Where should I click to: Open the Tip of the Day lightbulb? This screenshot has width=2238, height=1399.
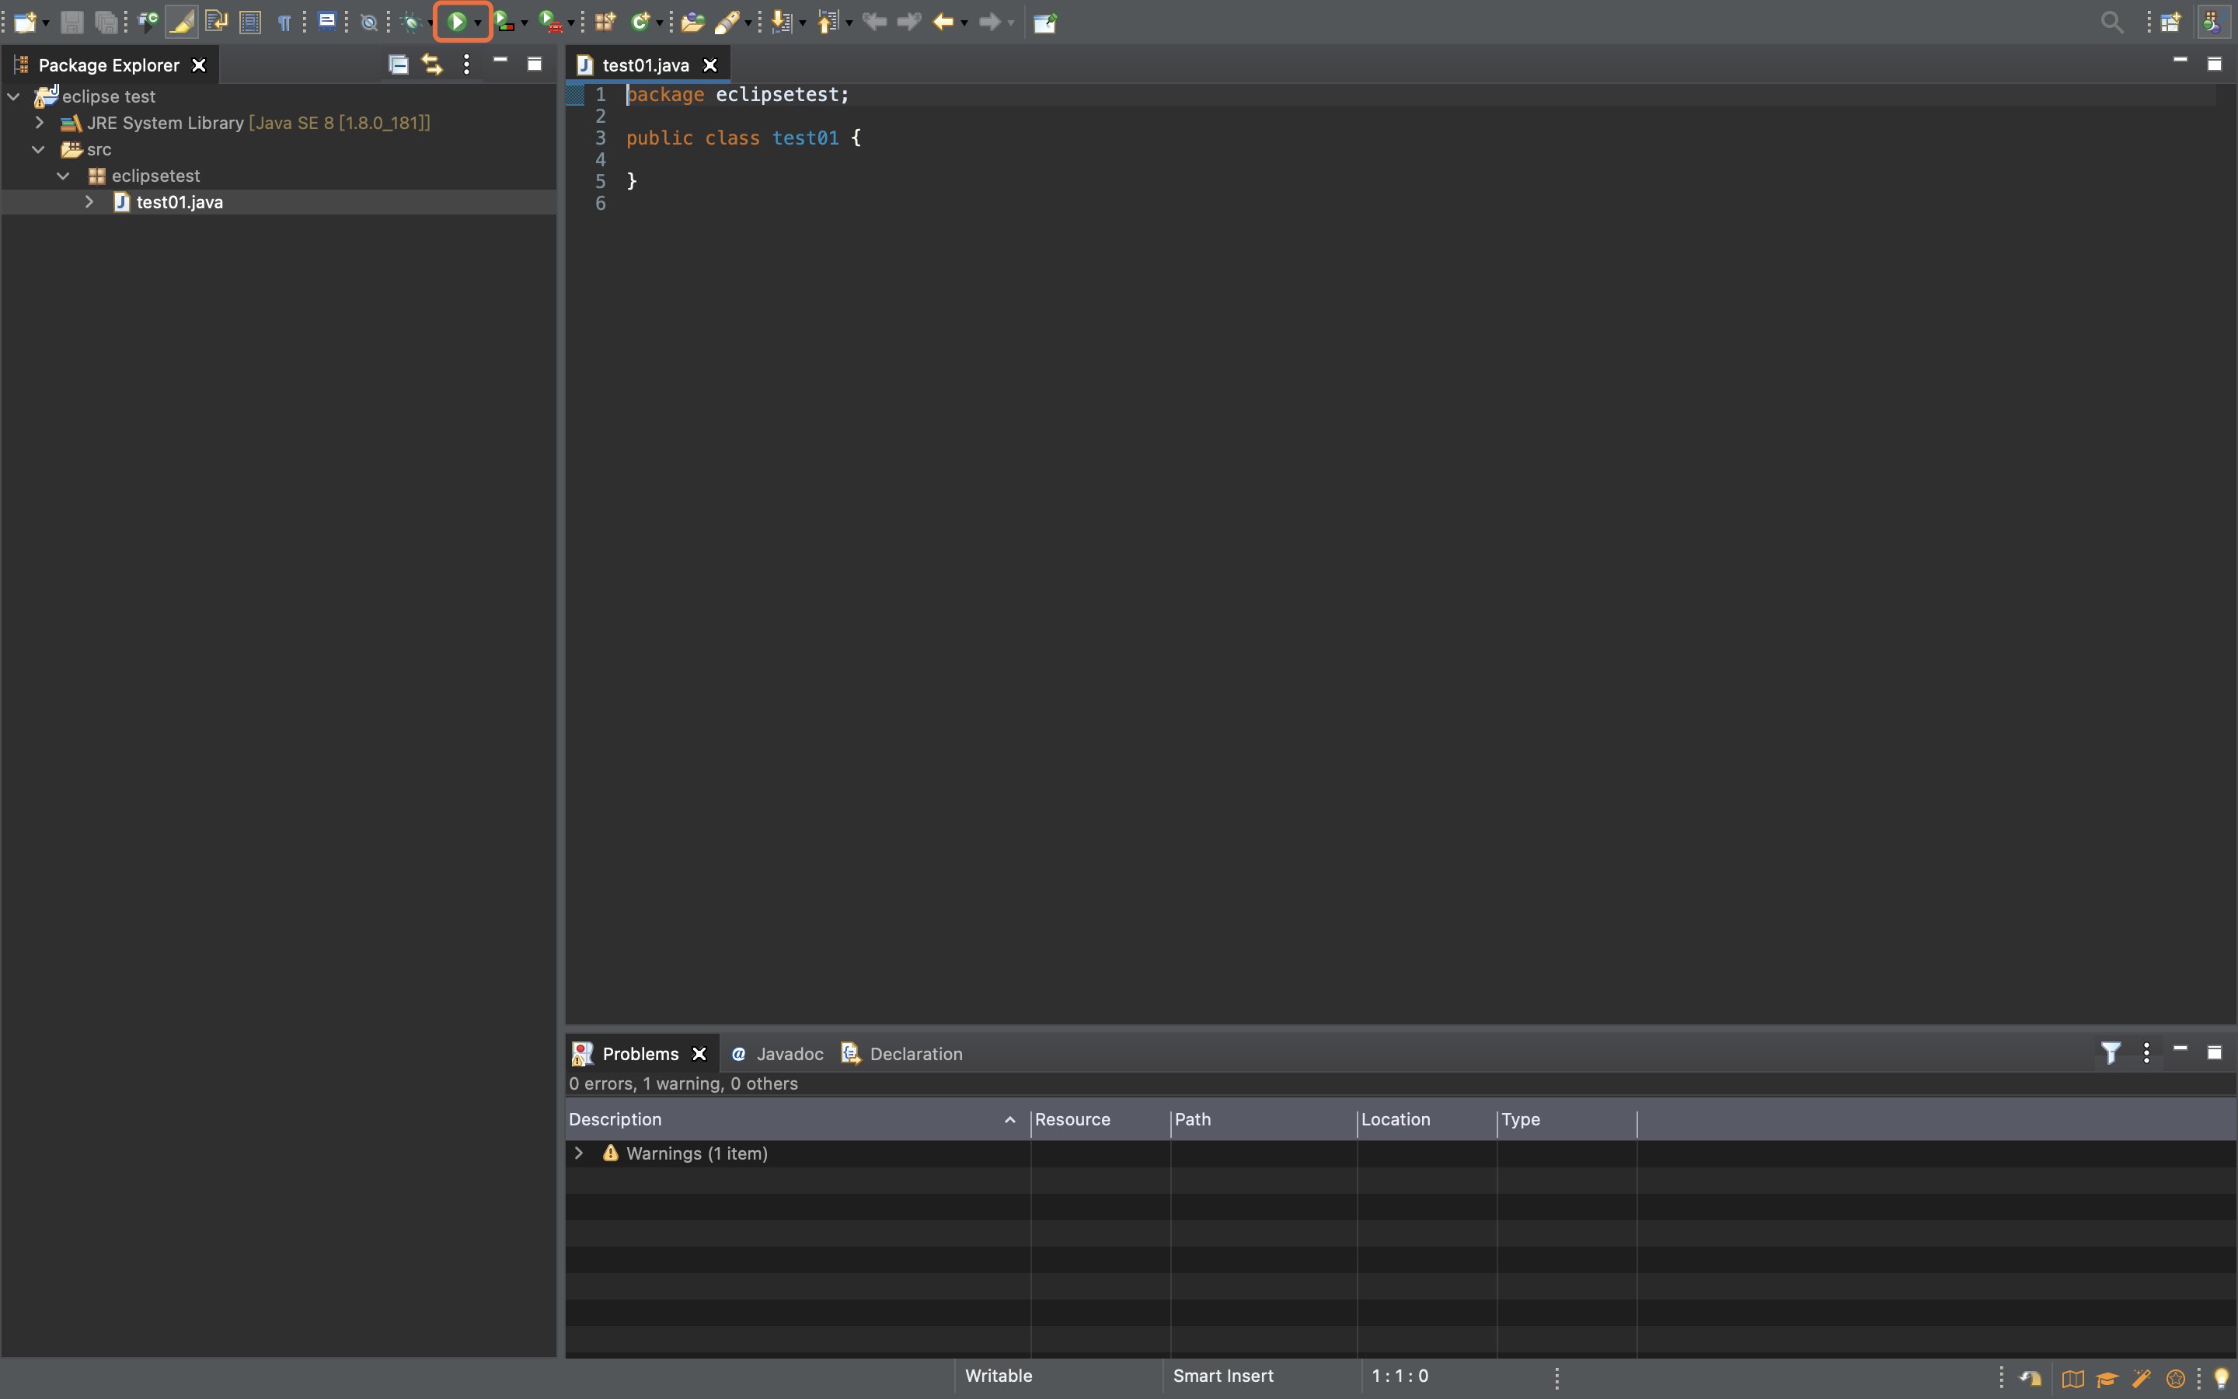coord(2220,1378)
